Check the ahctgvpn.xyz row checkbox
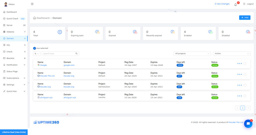 click(x=245, y=96)
